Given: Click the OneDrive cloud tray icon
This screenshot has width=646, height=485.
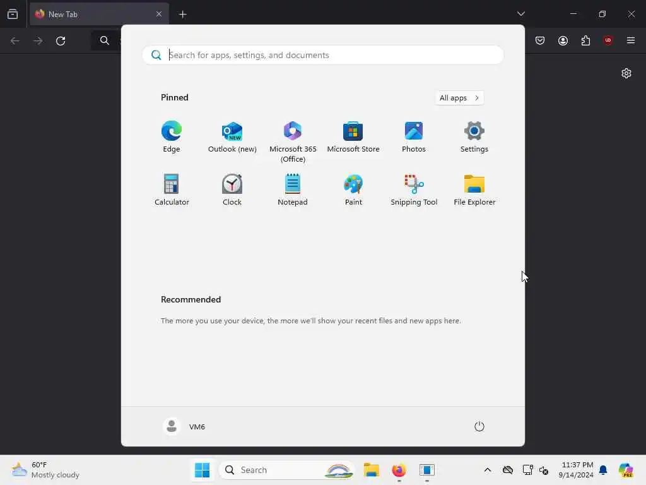Looking at the screenshot, I should coord(508,470).
